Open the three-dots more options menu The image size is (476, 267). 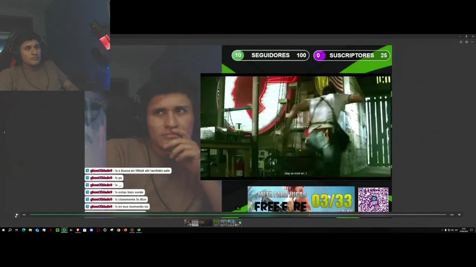point(472,42)
